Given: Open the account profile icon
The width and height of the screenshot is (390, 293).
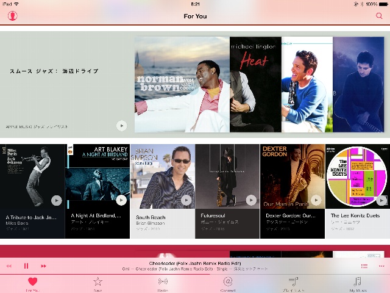Looking at the screenshot, I should (x=12, y=16).
